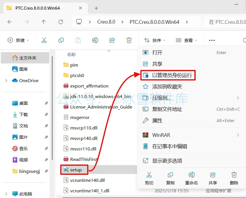Select 复制文件地址 in context menu
246x198 pixels.
(x=191, y=109)
